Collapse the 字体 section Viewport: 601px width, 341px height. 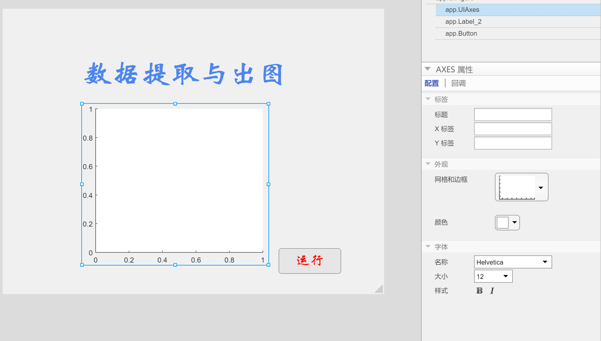[x=428, y=246]
